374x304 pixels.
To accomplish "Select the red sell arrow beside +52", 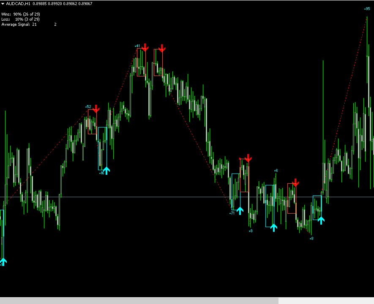I will pyautogui.click(x=96, y=109).
